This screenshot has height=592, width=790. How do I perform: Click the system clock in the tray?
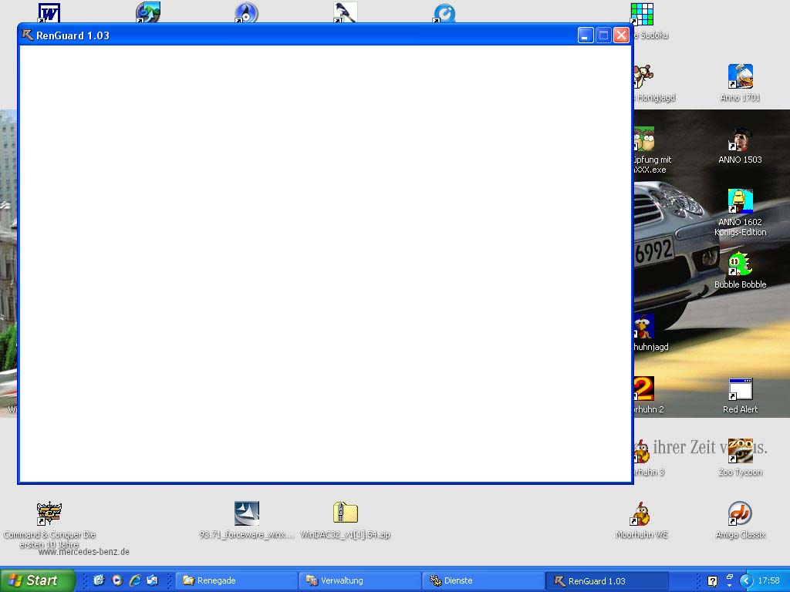[x=768, y=580]
